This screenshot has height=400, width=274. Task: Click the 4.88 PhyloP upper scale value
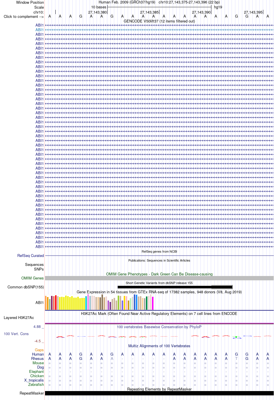tap(37, 326)
